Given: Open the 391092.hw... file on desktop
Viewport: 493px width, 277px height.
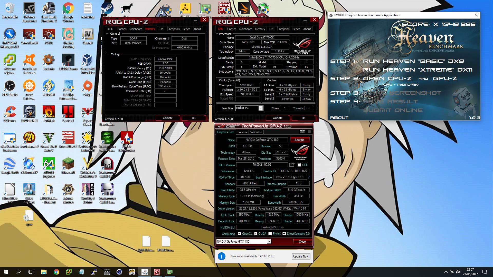Looking at the screenshot, I should pyautogui.click(x=166, y=244).
